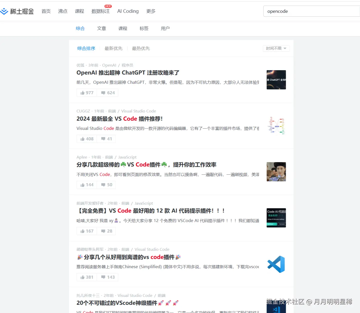Open Visual Studio Code tag under 托儿所夜十三 article
Viewport: 360px width, 313px height.
tap(135, 295)
